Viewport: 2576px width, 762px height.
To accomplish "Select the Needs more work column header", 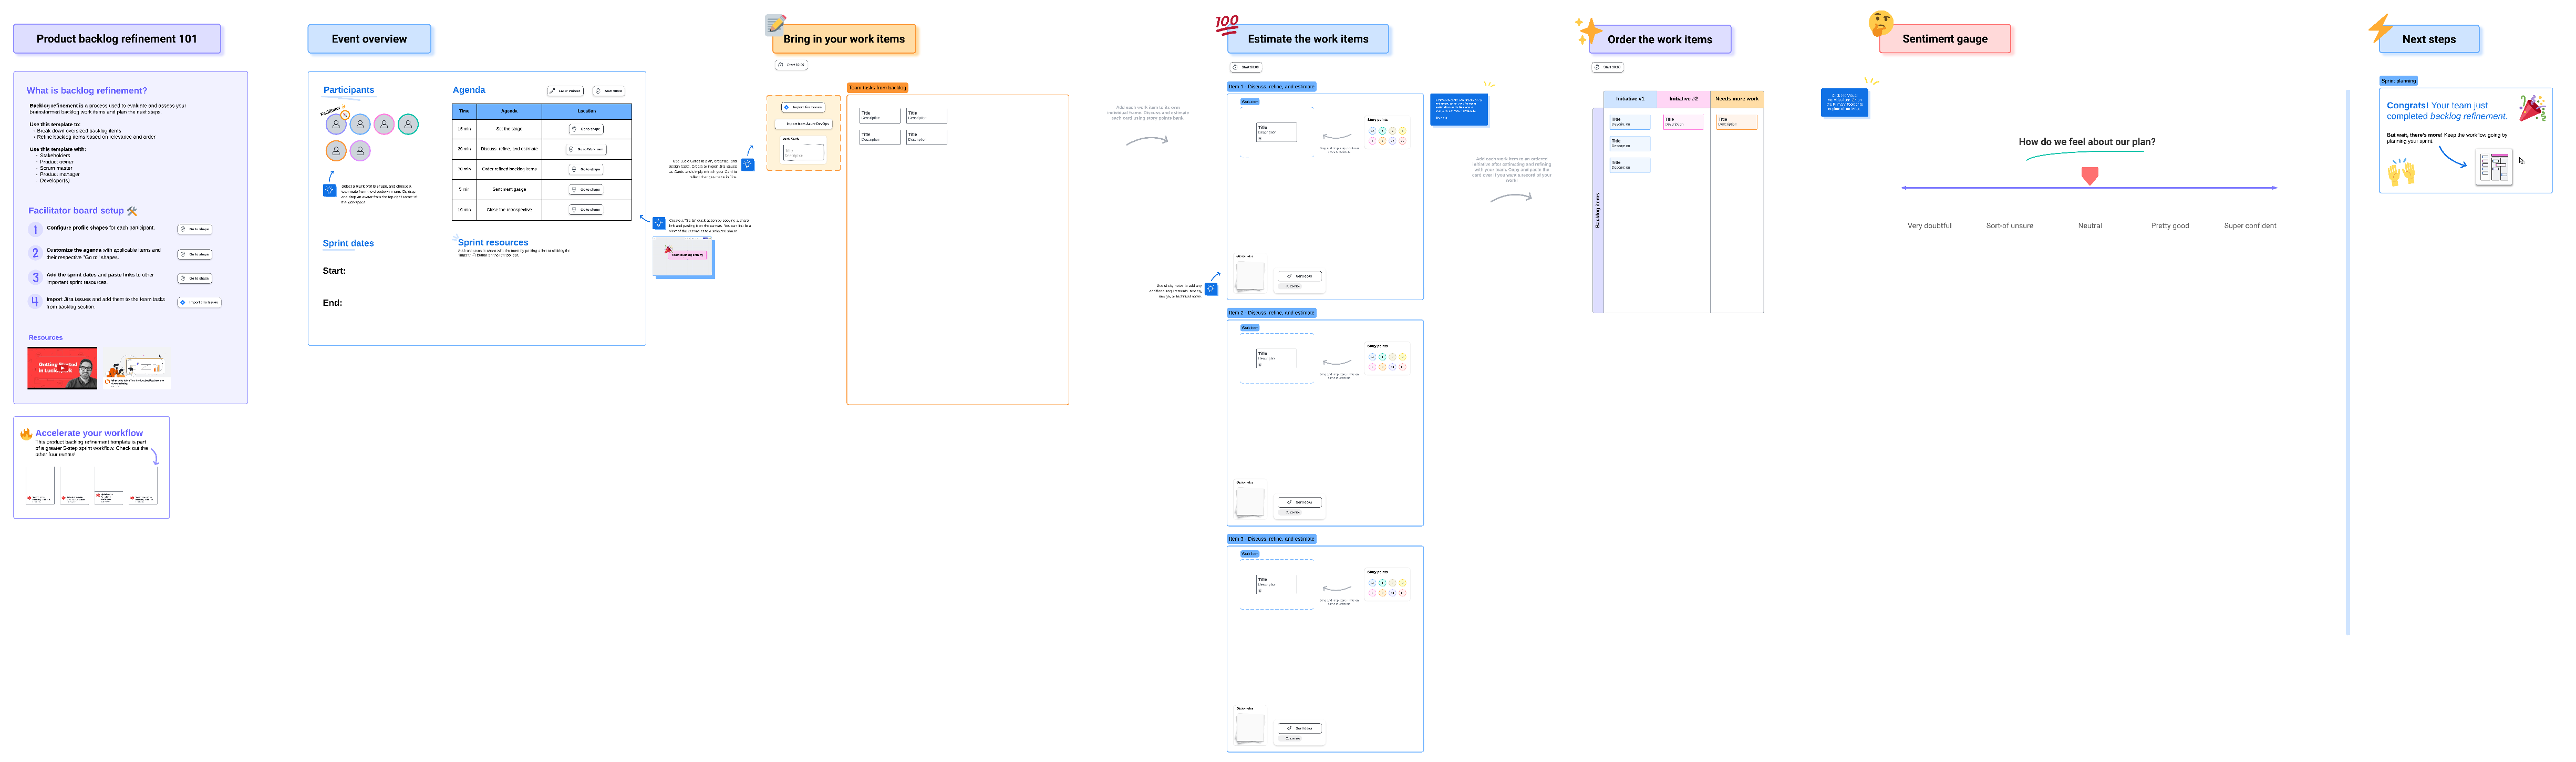I will (1736, 99).
